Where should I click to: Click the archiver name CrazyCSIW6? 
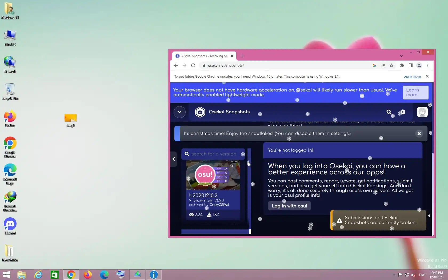coord(219,205)
